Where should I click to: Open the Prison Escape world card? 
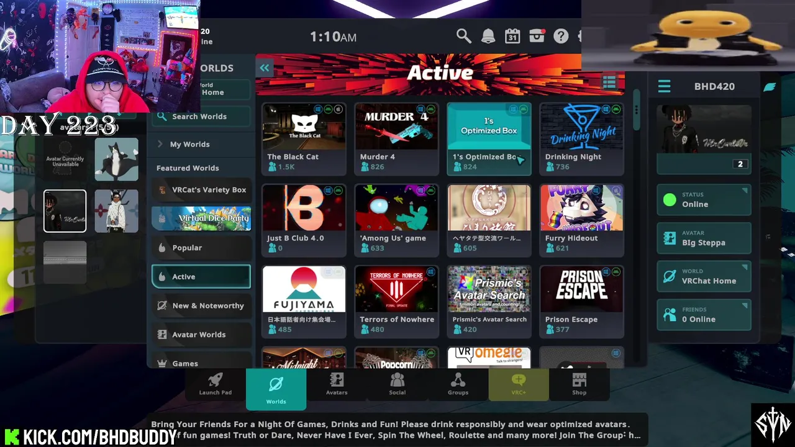pyautogui.click(x=581, y=301)
